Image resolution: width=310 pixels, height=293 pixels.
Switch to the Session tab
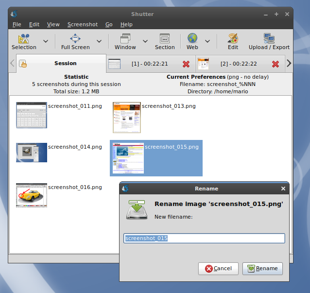click(61, 63)
